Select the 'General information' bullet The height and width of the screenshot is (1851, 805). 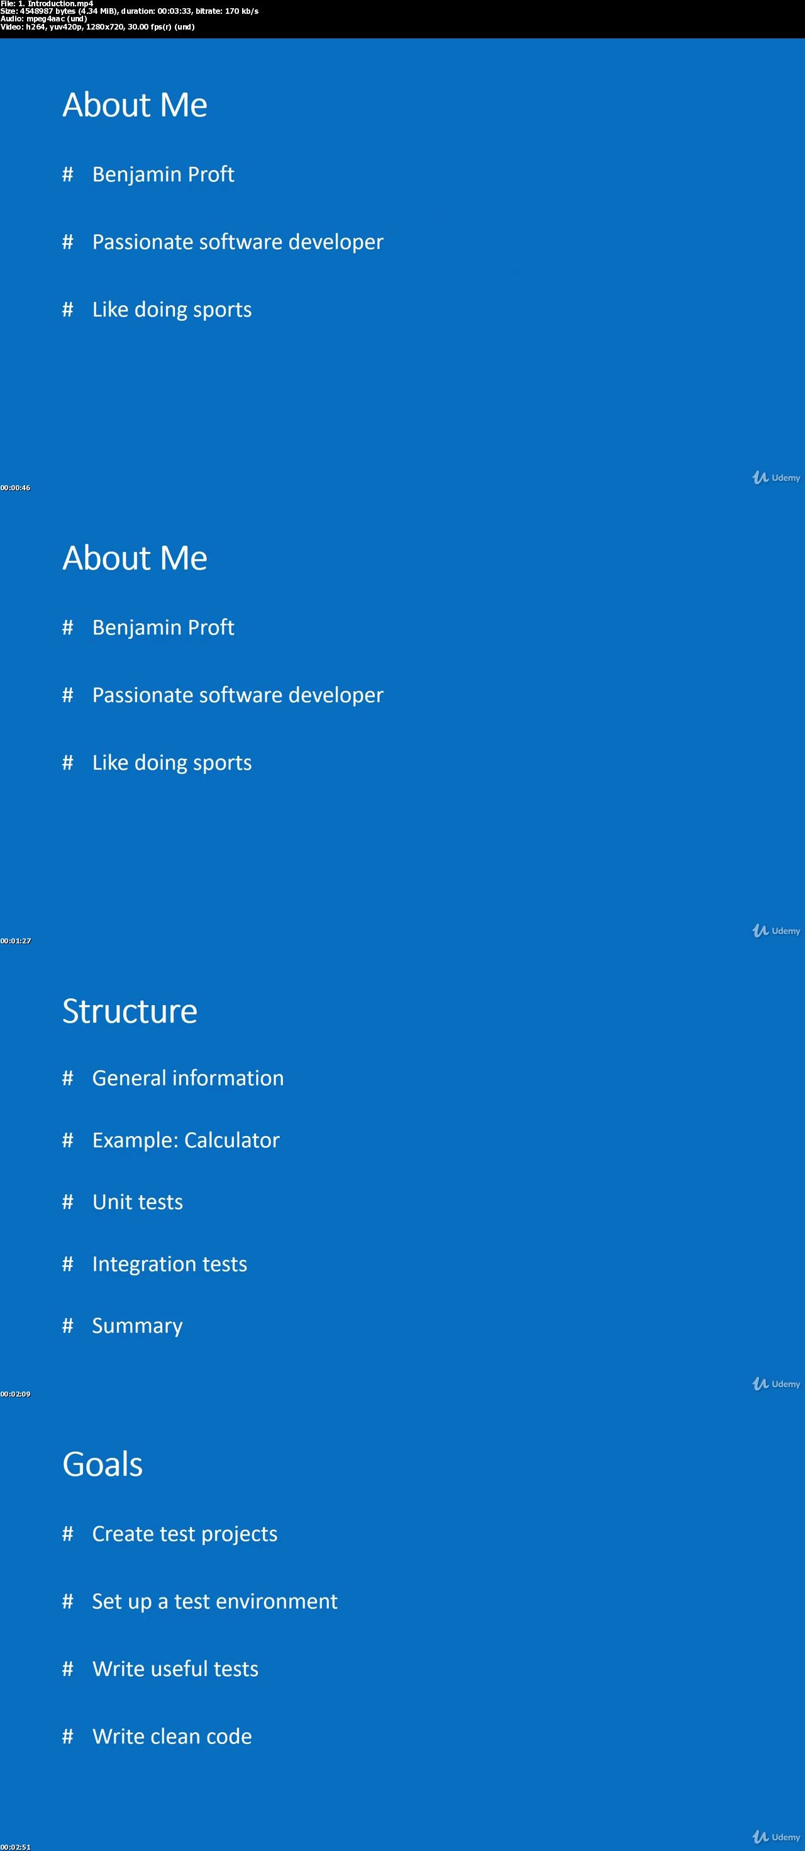188,1079
